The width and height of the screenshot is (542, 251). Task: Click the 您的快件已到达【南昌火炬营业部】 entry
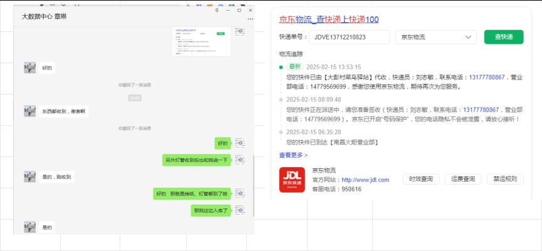(333, 142)
